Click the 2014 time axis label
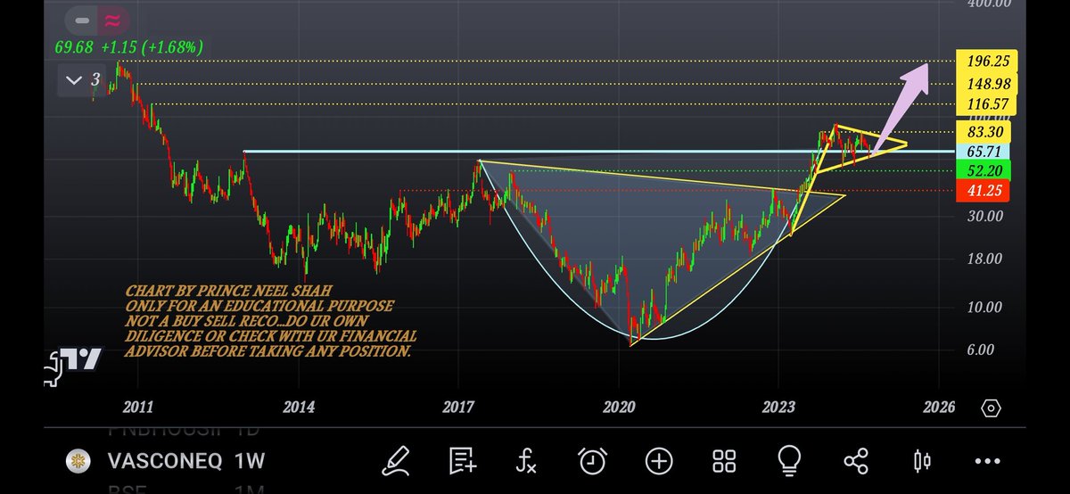 (299, 408)
